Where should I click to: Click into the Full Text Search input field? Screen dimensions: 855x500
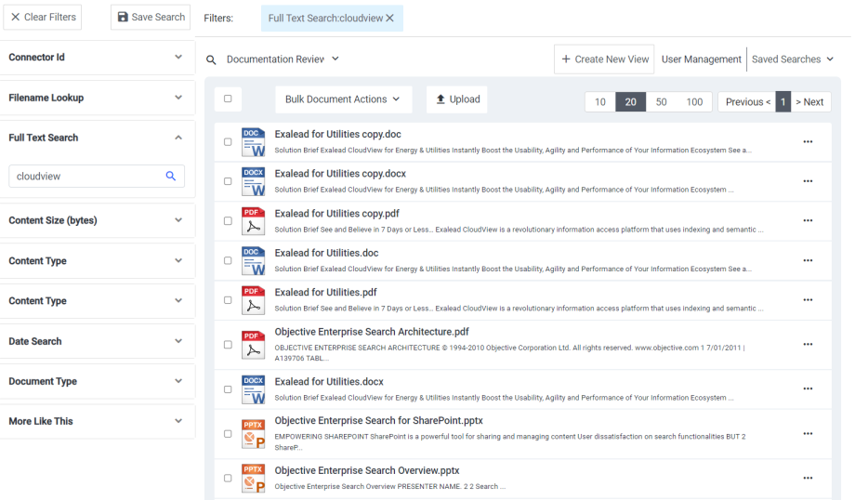click(87, 177)
